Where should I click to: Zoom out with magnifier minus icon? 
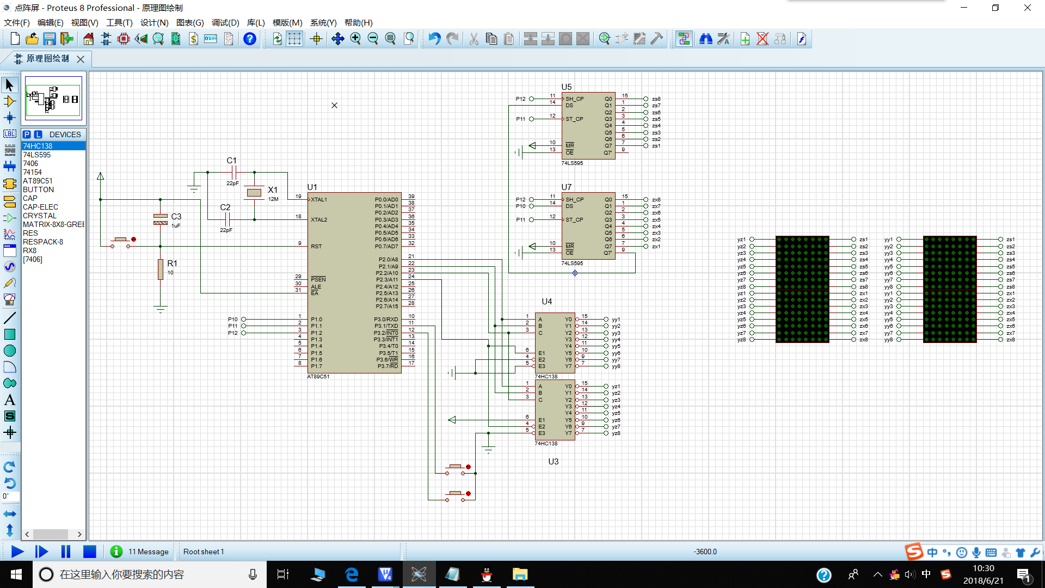373,39
